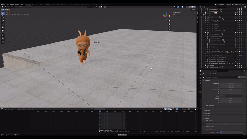Open the Render properties tab icon
The image size is (247, 139).
point(200,78)
